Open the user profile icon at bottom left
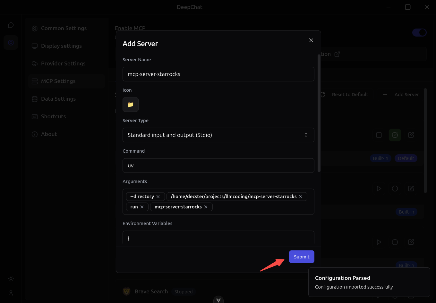The height and width of the screenshot is (303, 436). (11, 293)
